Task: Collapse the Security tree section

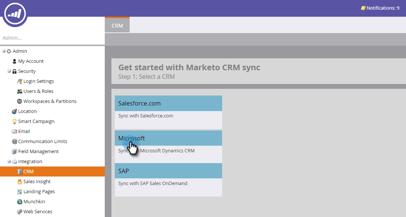Action: (9, 71)
